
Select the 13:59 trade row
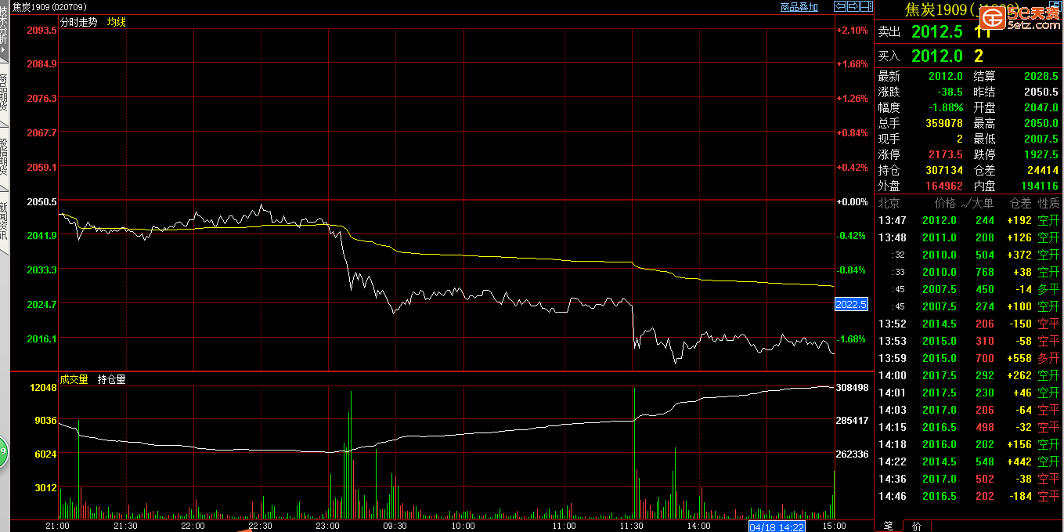(968, 358)
